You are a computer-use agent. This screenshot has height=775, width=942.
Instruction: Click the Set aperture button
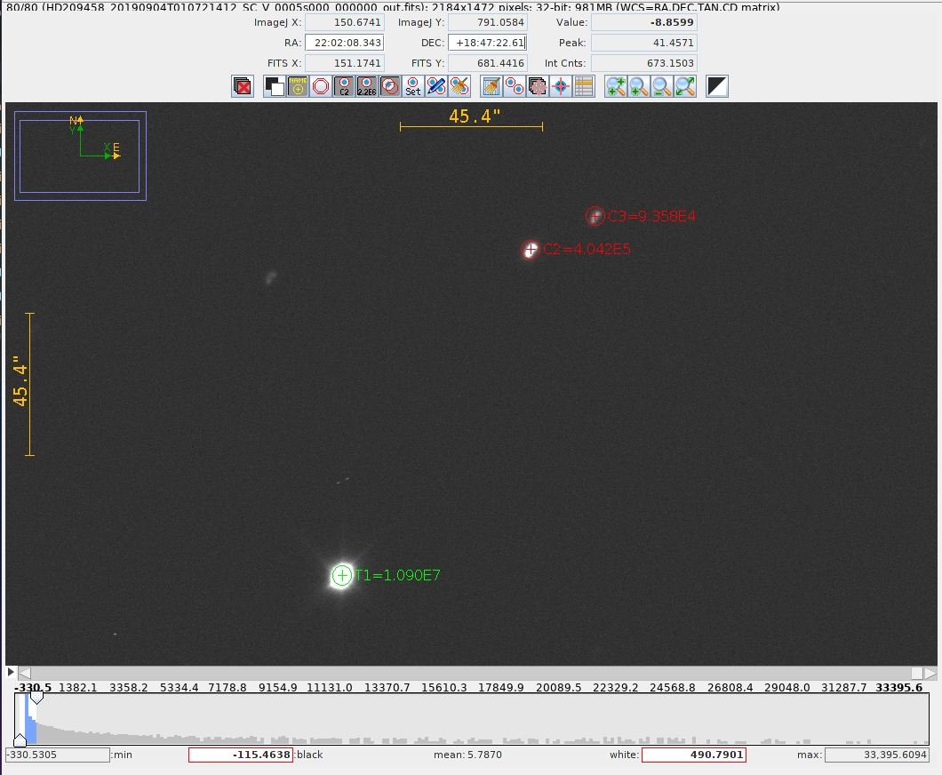[412, 86]
